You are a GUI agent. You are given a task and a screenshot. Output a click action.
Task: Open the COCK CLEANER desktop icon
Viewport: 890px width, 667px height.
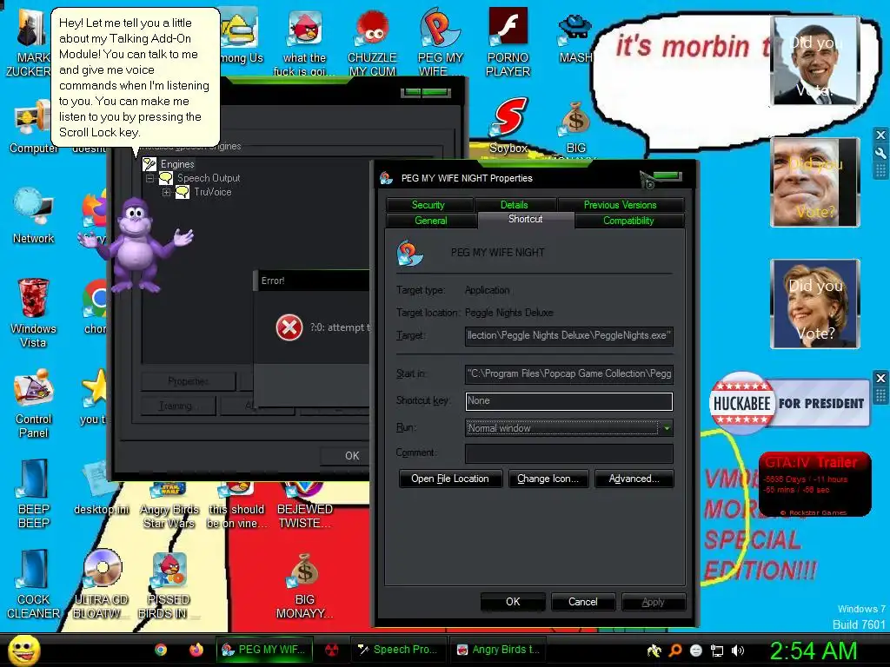tap(33, 584)
